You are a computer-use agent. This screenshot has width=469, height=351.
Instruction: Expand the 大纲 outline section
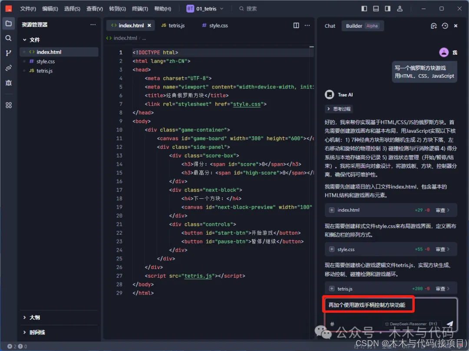point(31,317)
